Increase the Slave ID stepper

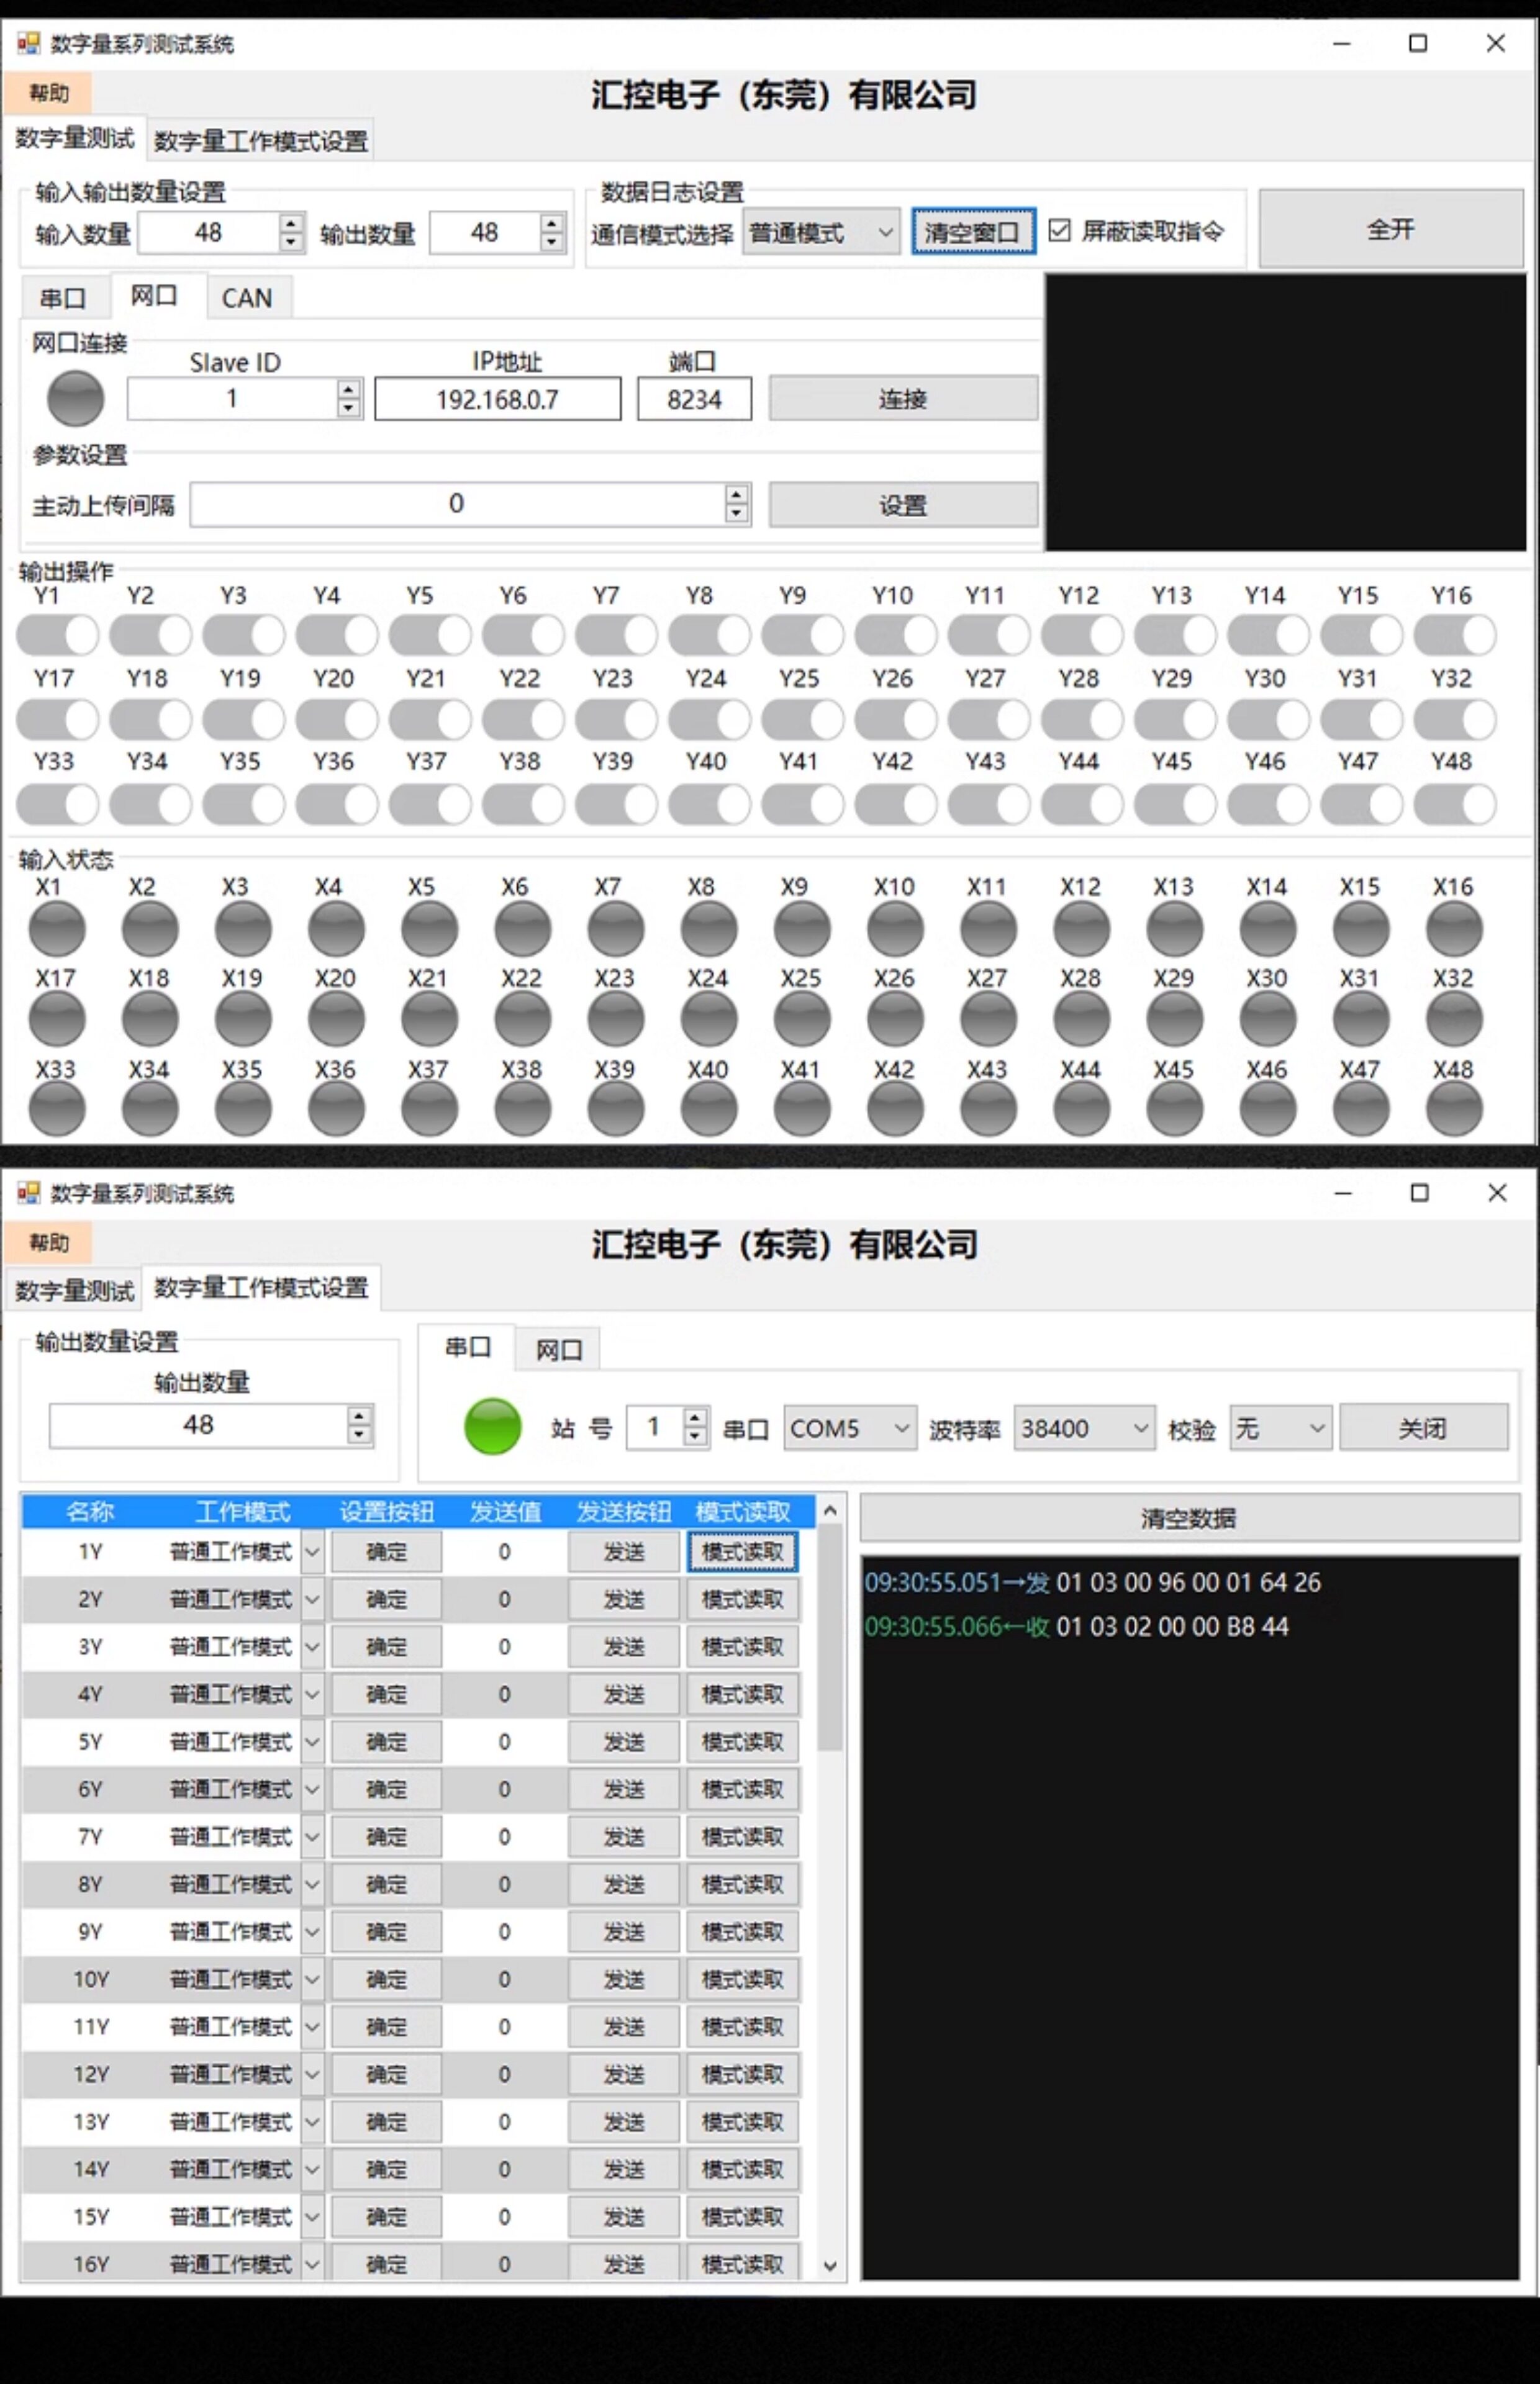[348, 389]
